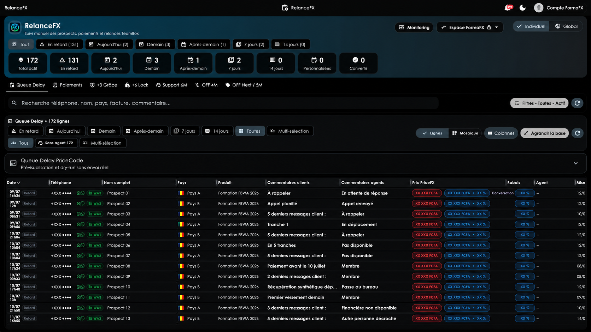591x332 pixels.
Task: Select Aujourd'hui in Queue Delay filters
Action: (65, 131)
